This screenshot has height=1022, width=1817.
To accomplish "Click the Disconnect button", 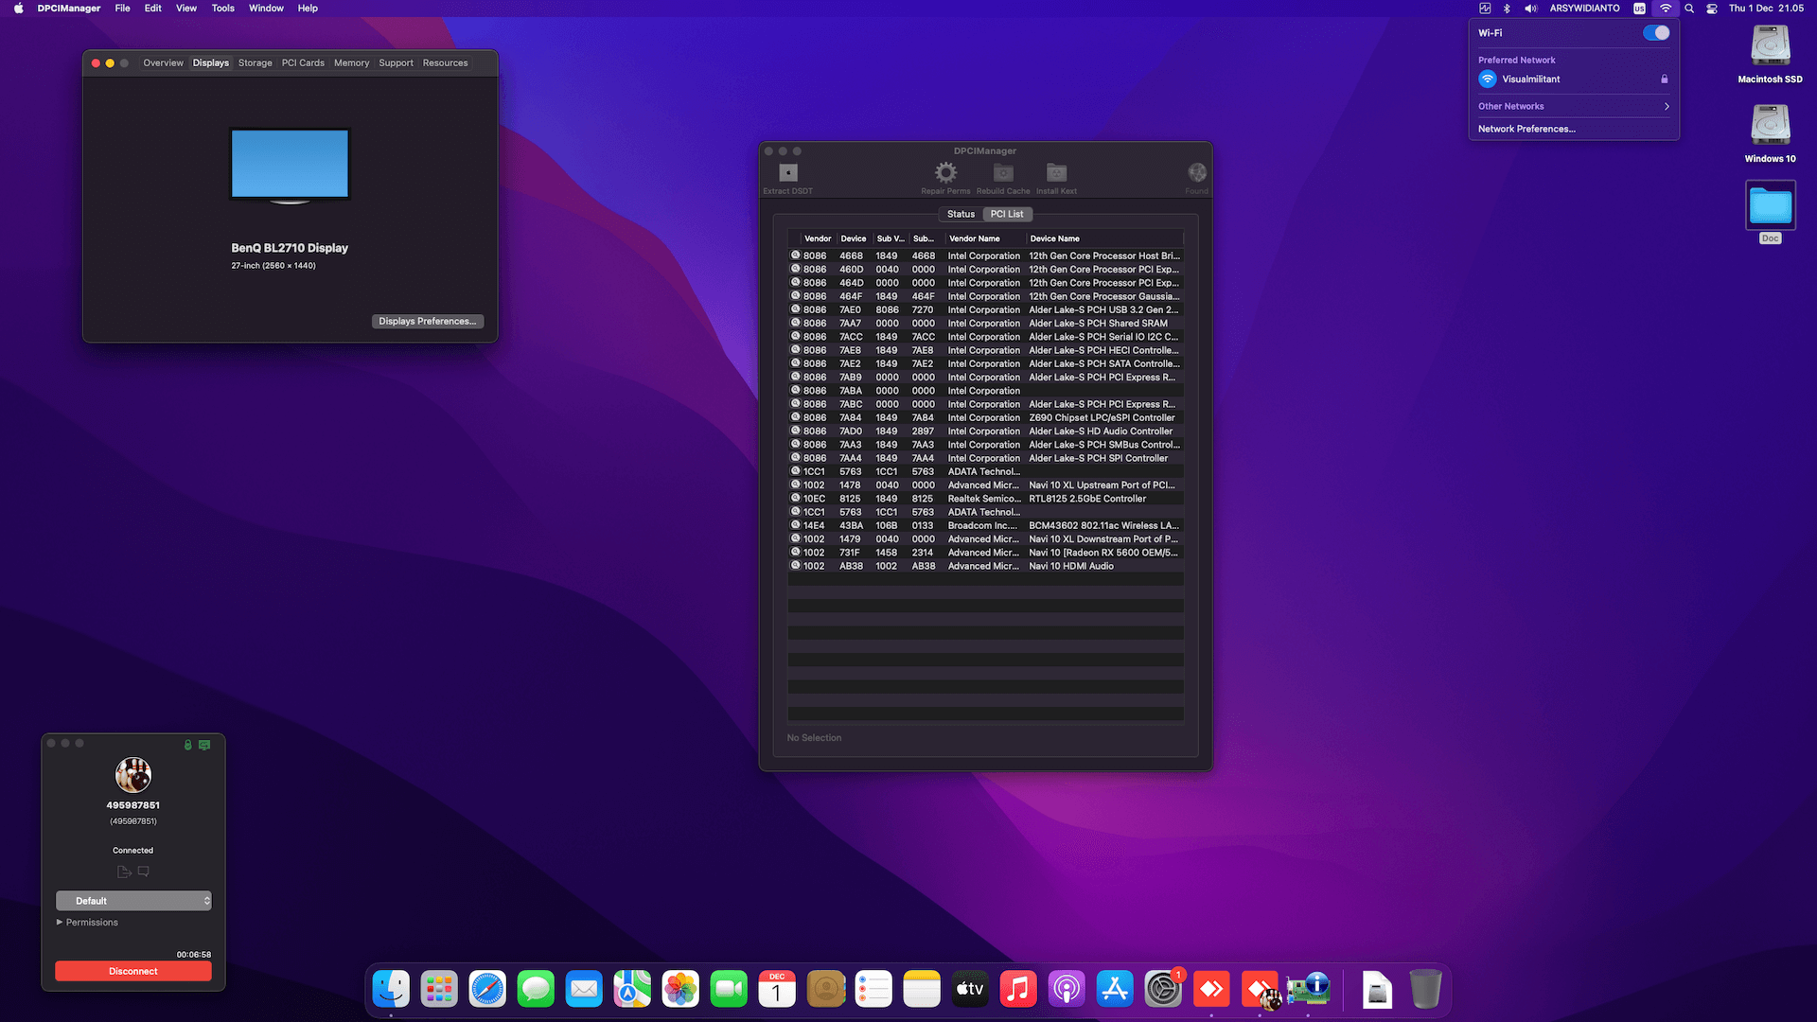I will coord(133,971).
